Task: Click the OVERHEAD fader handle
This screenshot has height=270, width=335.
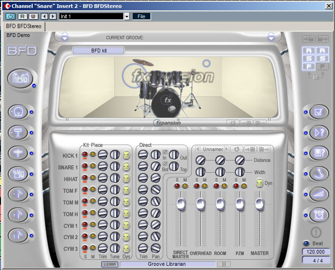Action: 200,204
